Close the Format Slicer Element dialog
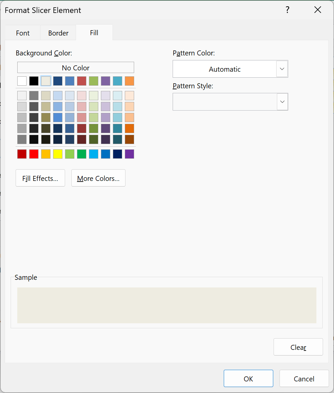 click(x=317, y=10)
